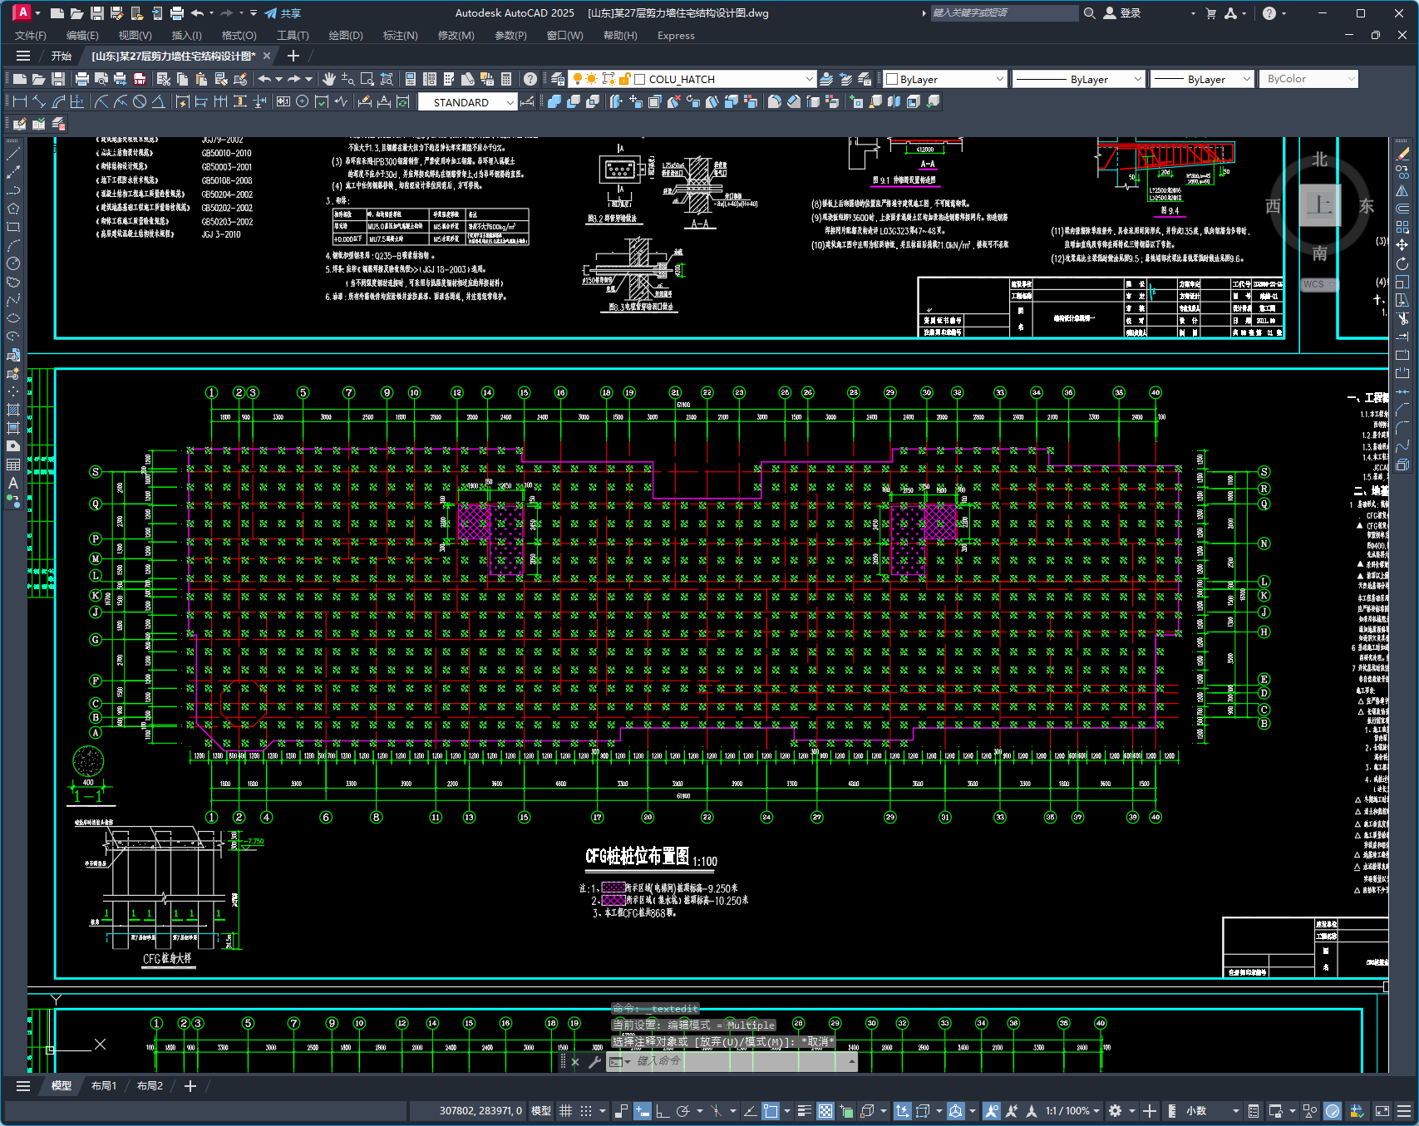1419x1126 pixels.
Task: Click the Plot printer icon
Action: point(81,79)
